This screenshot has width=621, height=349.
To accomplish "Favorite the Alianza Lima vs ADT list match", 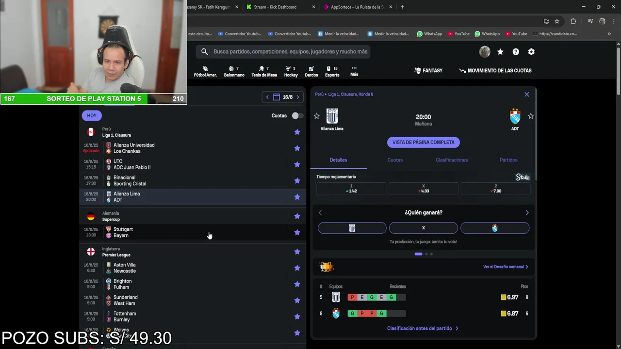I will (297, 197).
